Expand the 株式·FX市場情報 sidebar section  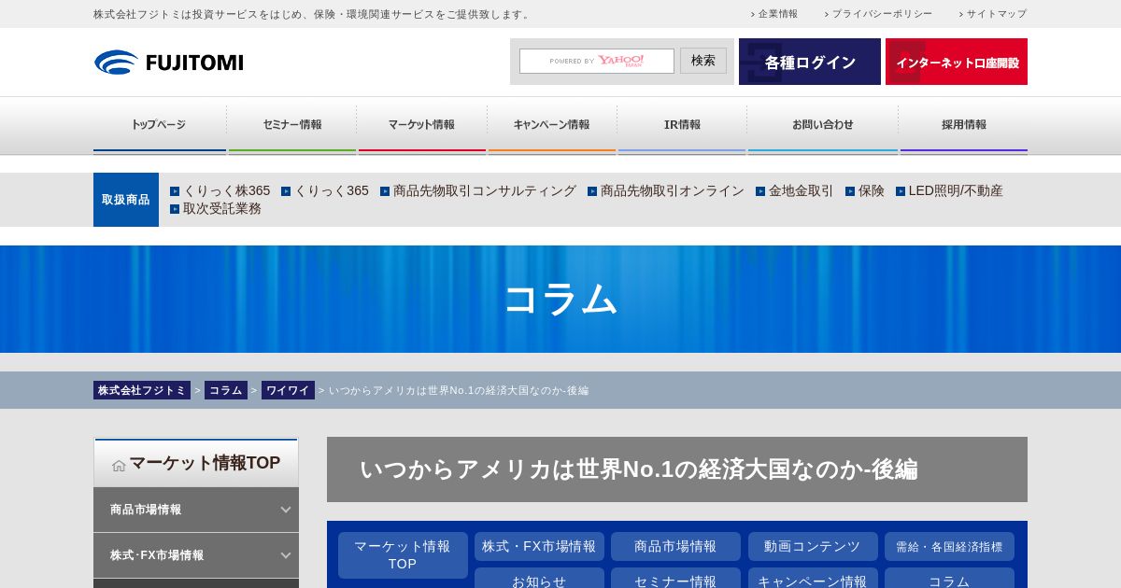pos(196,555)
